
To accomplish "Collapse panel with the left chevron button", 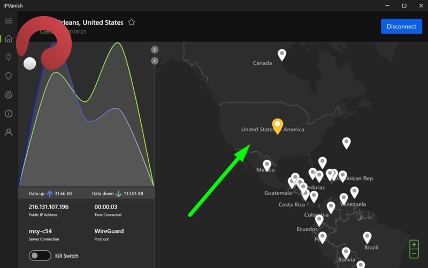I will pos(155,61).
